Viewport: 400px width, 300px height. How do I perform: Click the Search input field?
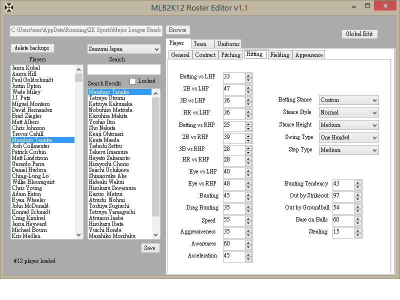point(123,69)
